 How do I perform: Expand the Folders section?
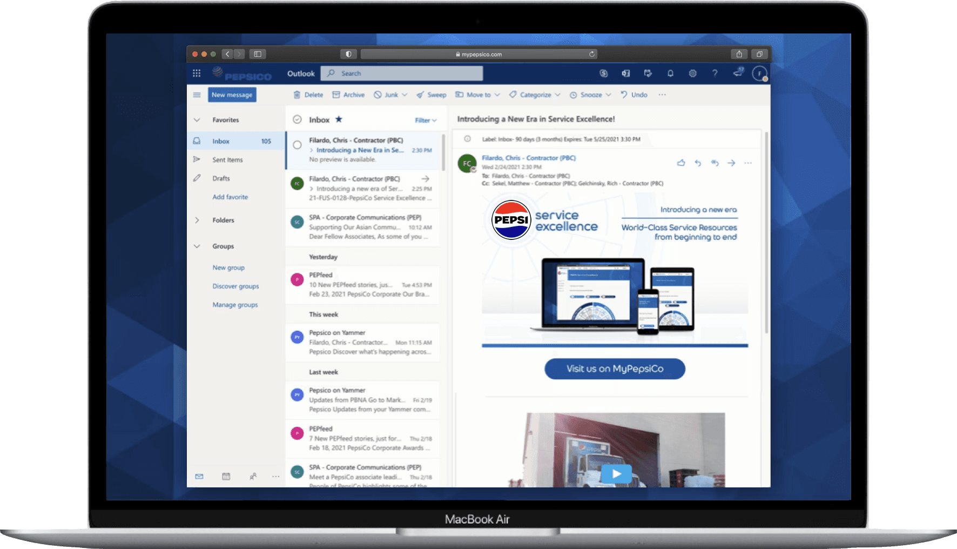[x=197, y=220]
